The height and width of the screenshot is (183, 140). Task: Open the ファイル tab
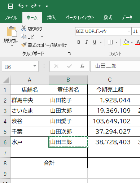11,18
